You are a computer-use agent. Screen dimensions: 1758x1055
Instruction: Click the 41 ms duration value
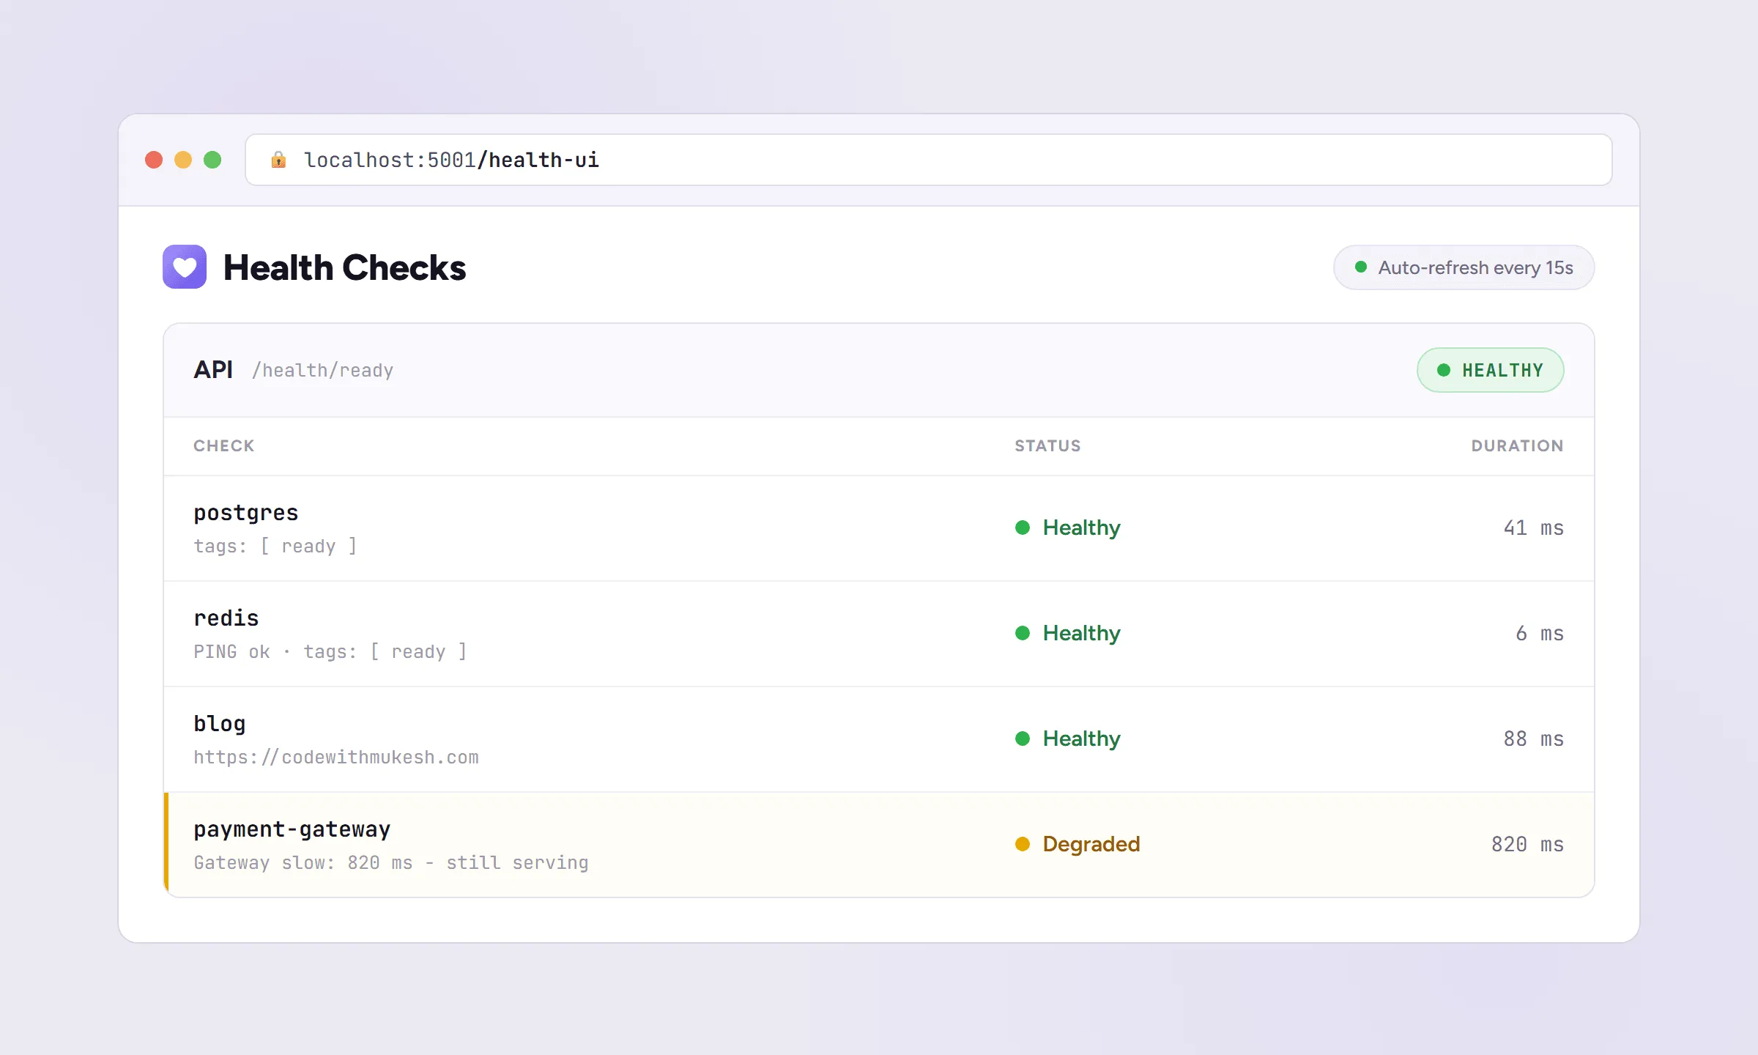[1534, 527]
